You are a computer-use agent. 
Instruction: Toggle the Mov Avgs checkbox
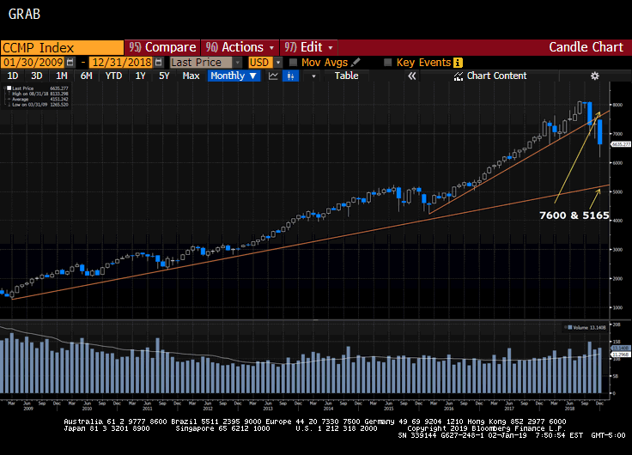[x=294, y=63]
